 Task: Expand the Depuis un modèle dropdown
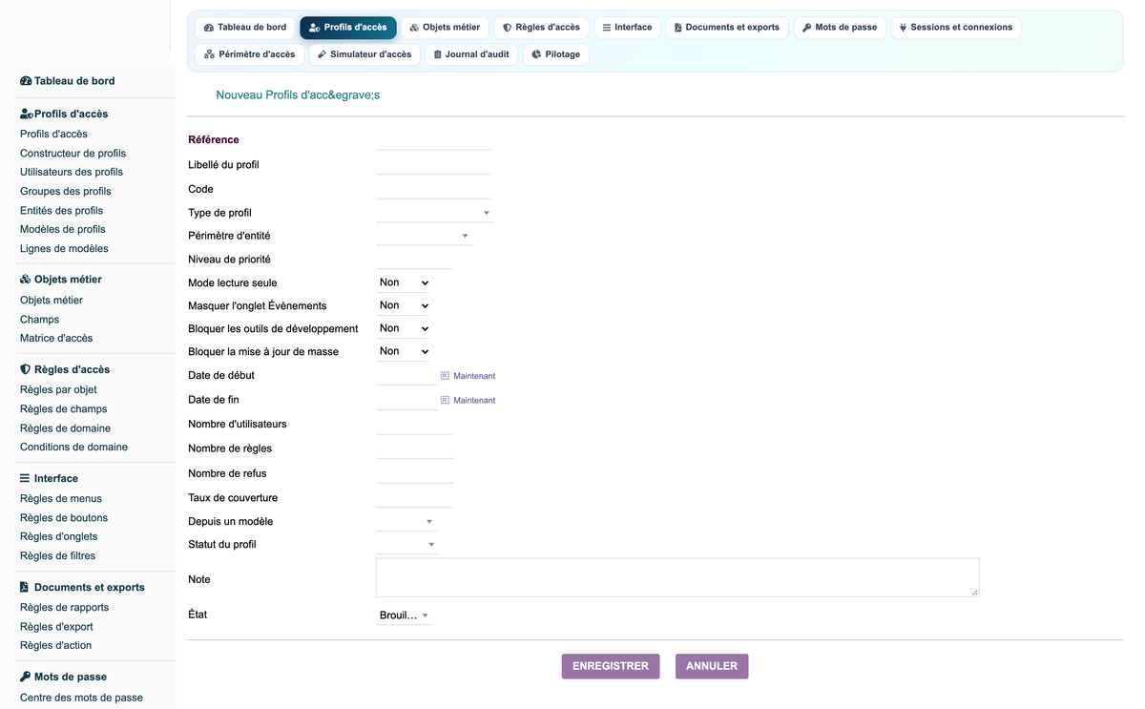(x=406, y=522)
